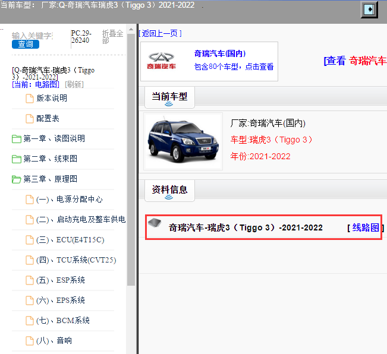The height and width of the screenshot is (354, 387).
Task: Expand 第二章、线束图 folder
Action: 50,159
